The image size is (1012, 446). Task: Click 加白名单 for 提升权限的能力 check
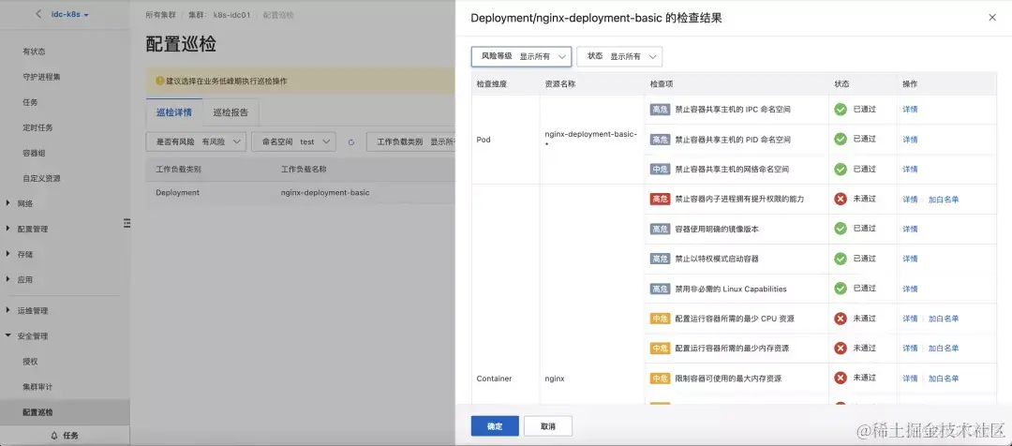pos(944,200)
